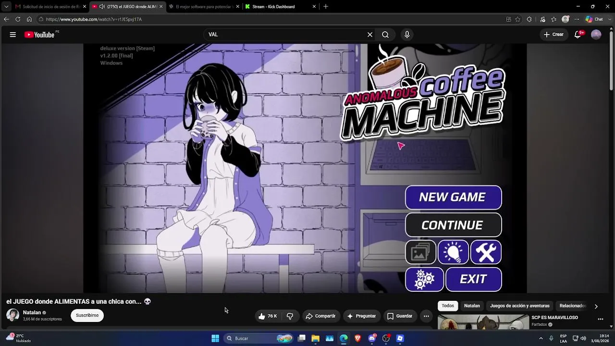
Task: Launch Brave browser from the taskbar
Action: 357,338
